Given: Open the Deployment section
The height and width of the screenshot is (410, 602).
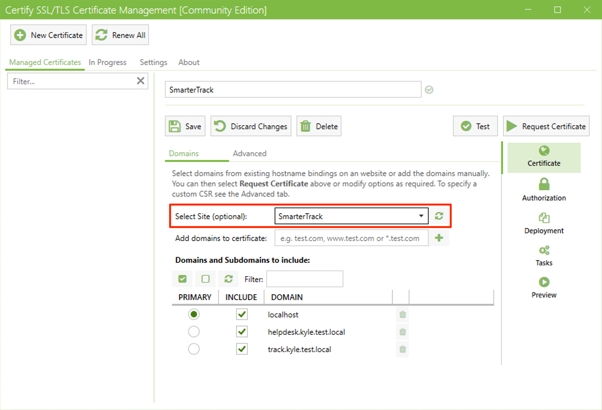Looking at the screenshot, I should (544, 223).
